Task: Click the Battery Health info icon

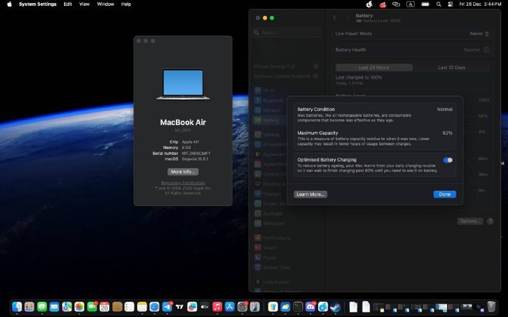Action: tap(486, 50)
